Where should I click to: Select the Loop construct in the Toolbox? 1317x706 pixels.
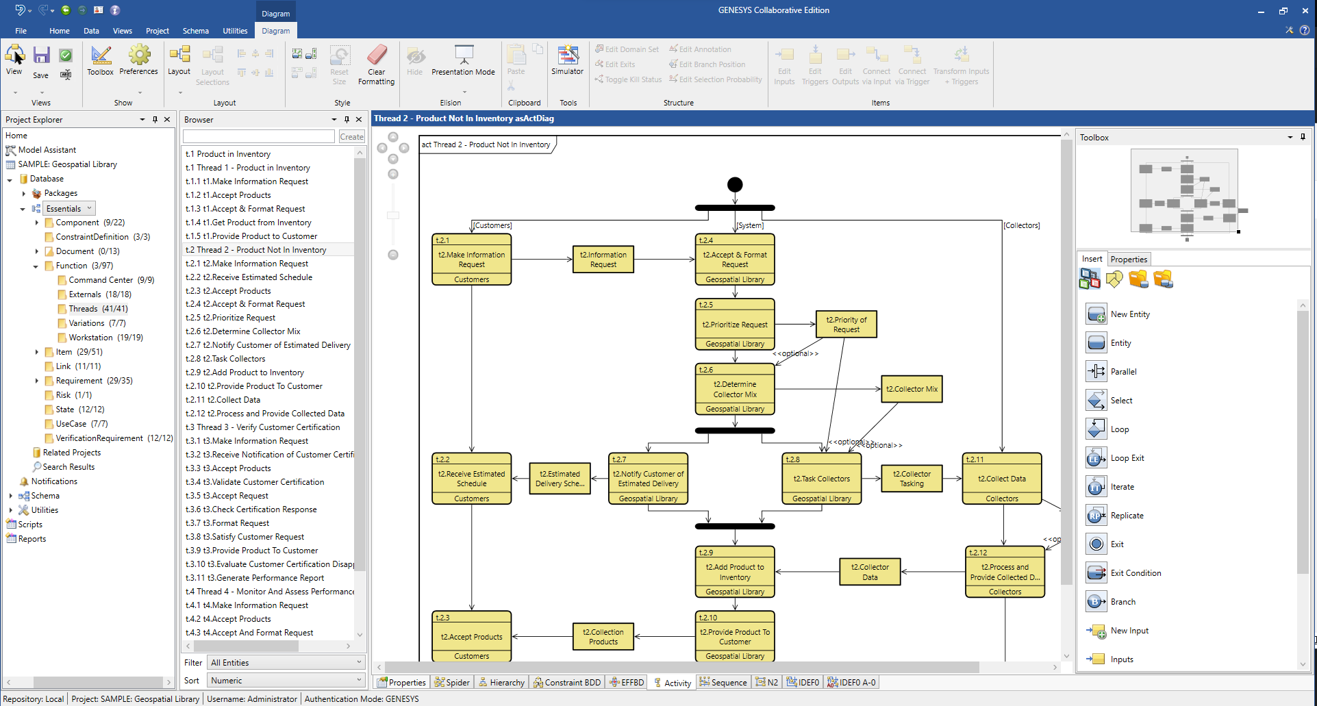tap(1096, 429)
